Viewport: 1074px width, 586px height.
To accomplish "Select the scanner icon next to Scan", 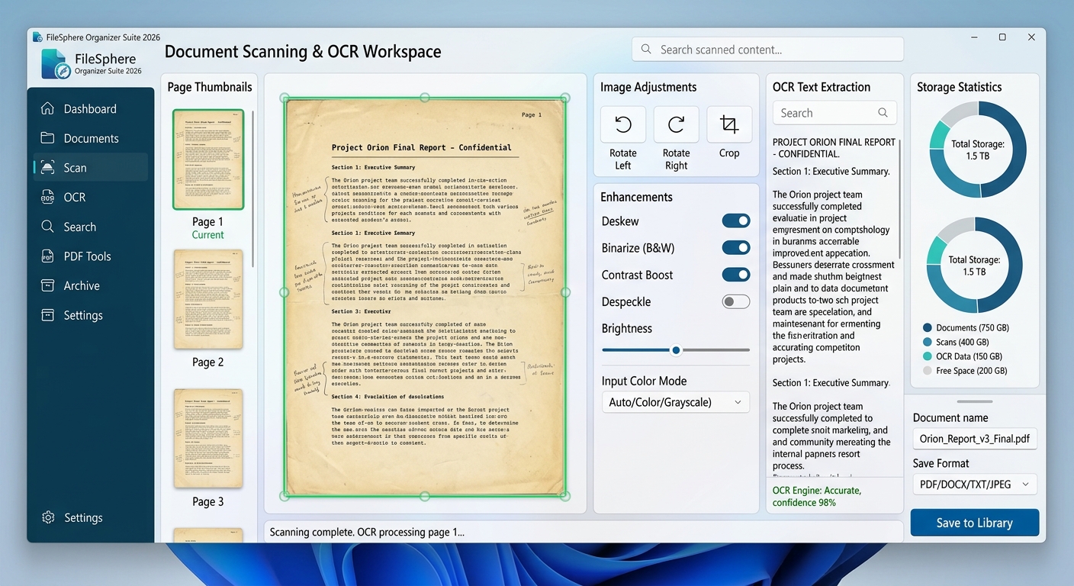I will [x=47, y=167].
